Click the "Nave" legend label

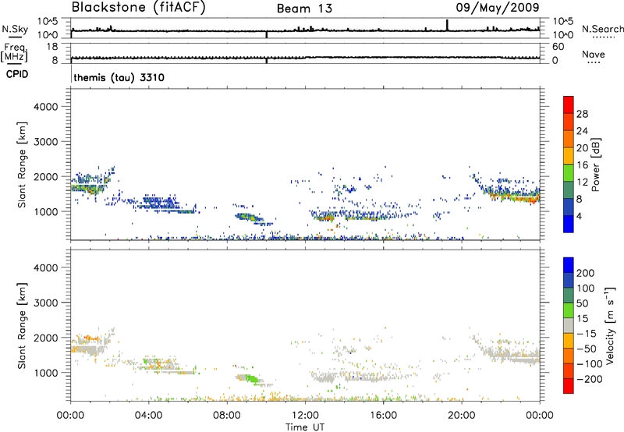pos(593,55)
